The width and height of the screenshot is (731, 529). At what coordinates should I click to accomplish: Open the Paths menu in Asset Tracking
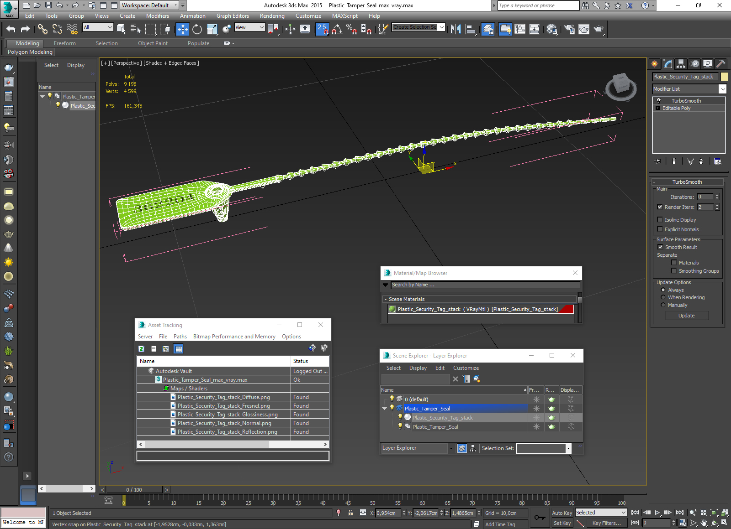pyautogui.click(x=180, y=337)
